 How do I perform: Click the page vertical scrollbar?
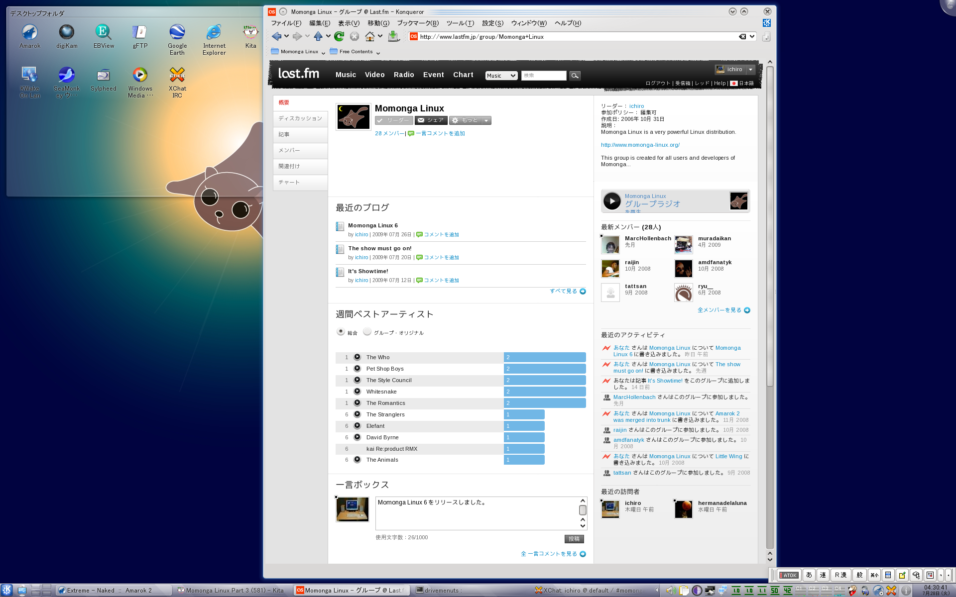point(770,226)
